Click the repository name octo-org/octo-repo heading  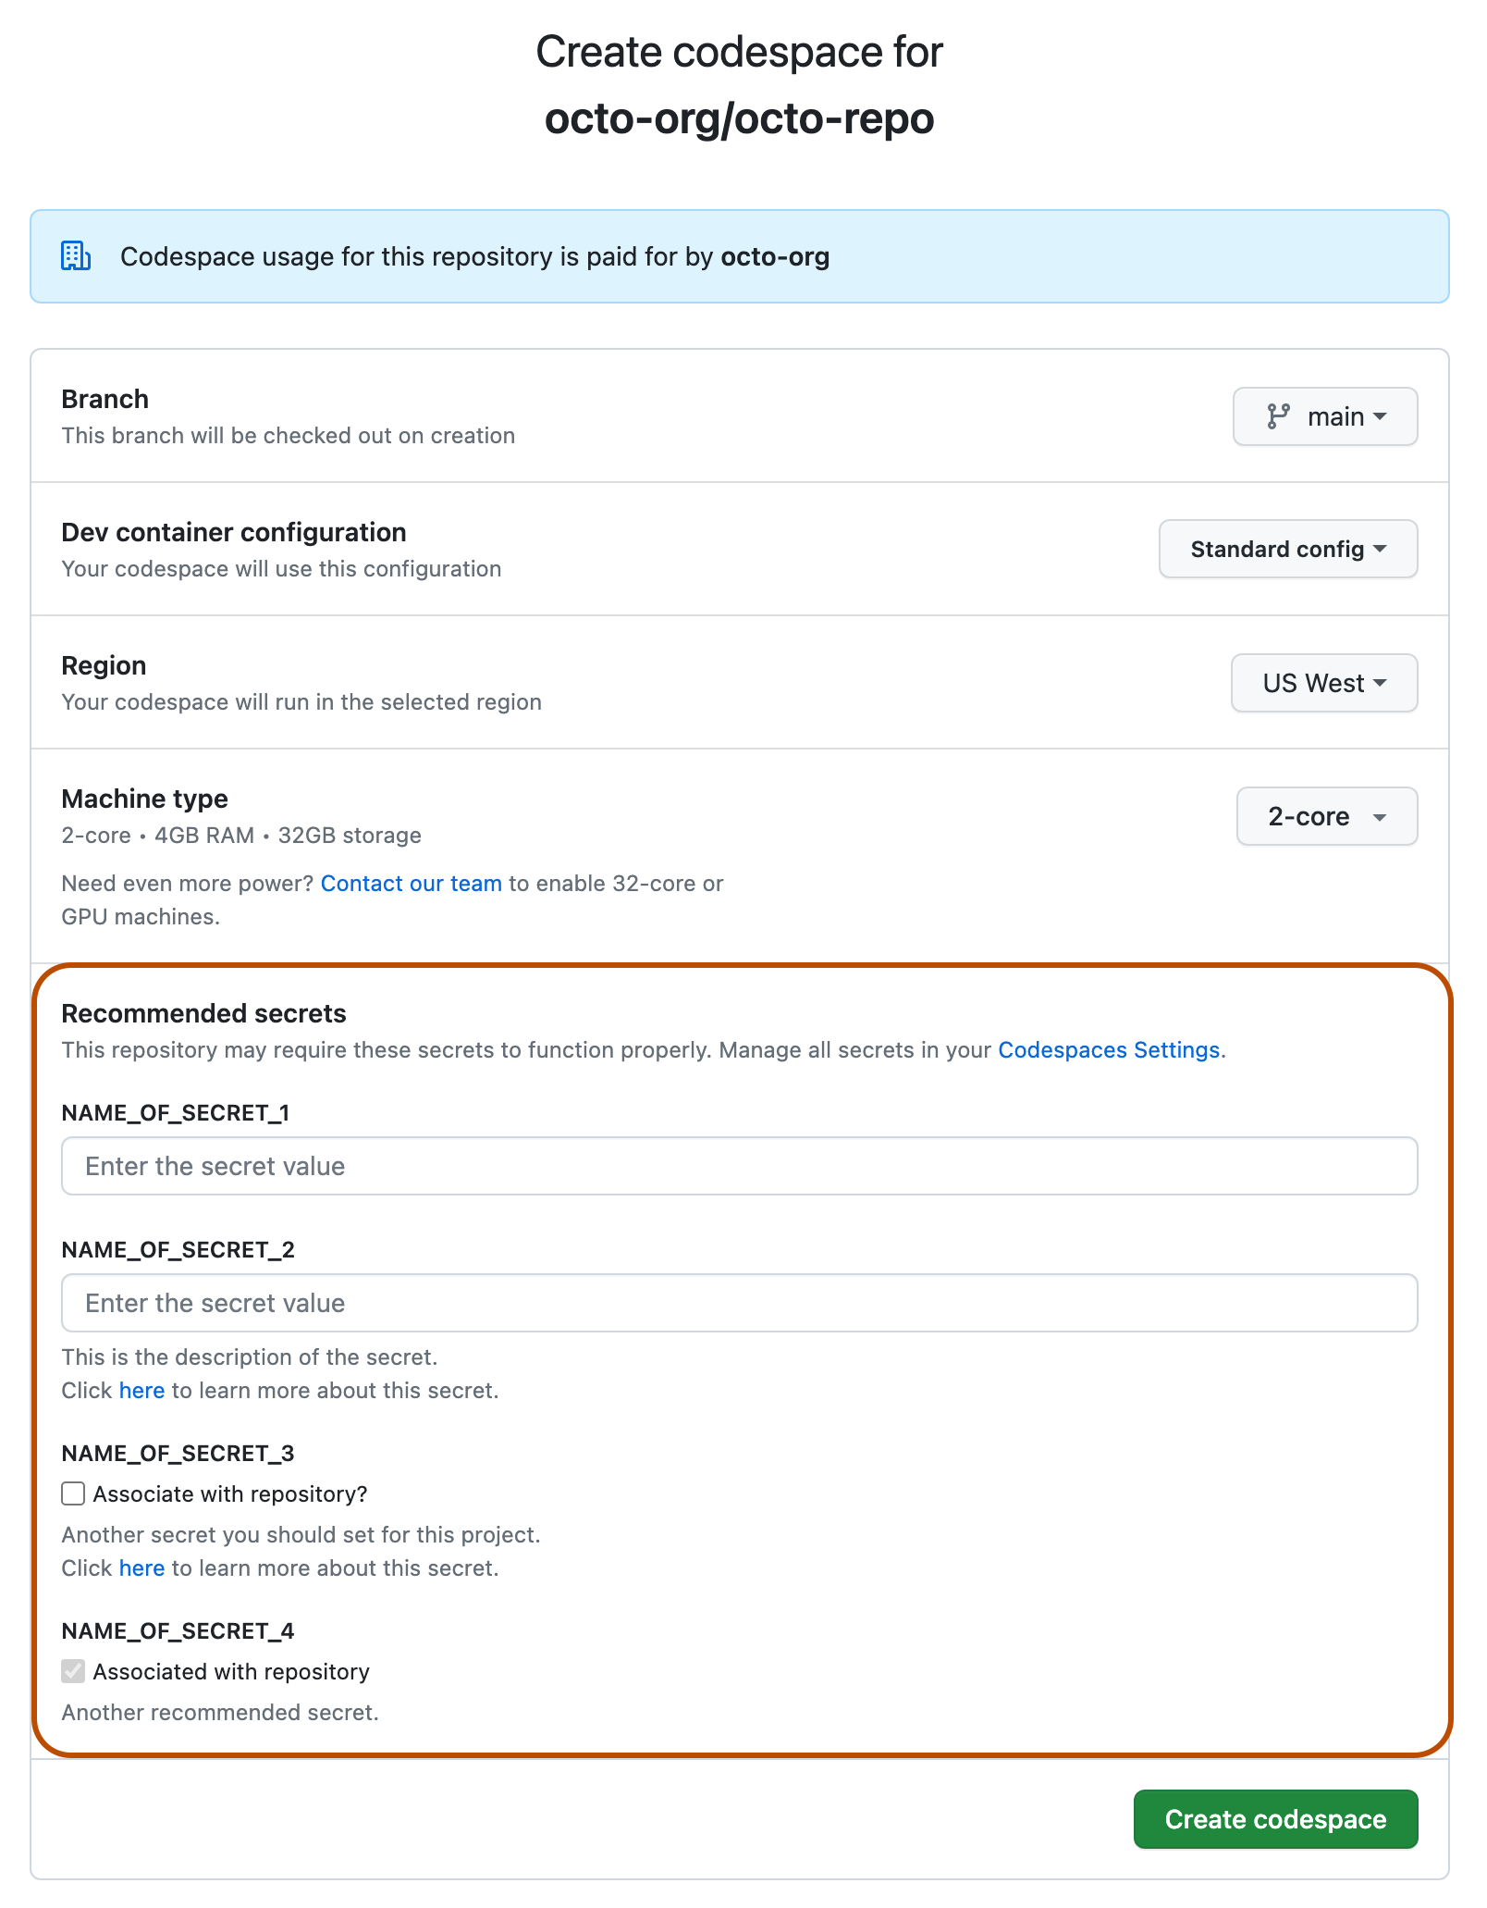(740, 118)
